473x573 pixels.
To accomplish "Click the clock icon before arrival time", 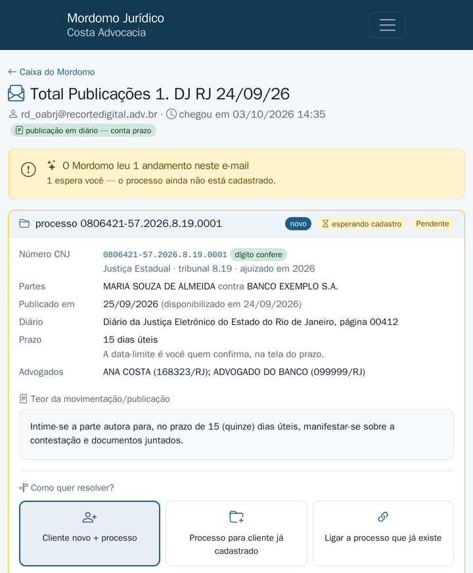I will click(171, 114).
